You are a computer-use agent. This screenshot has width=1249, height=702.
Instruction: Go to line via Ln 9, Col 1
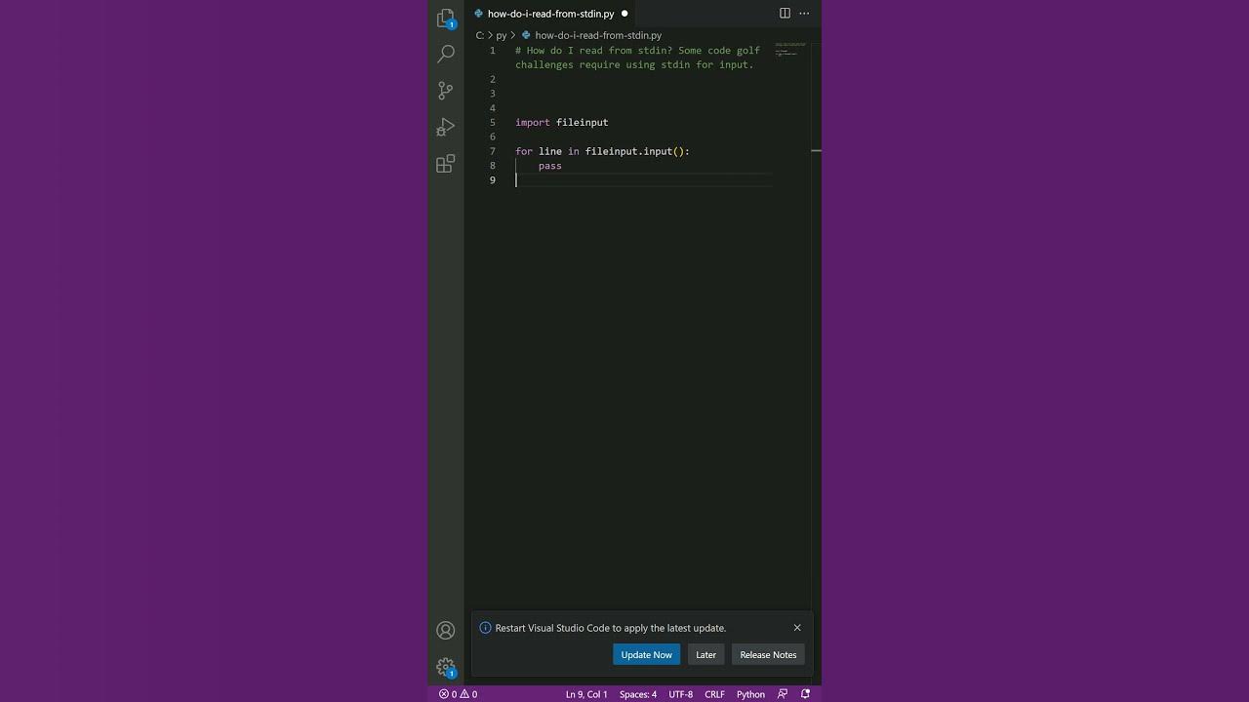pos(586,694)
